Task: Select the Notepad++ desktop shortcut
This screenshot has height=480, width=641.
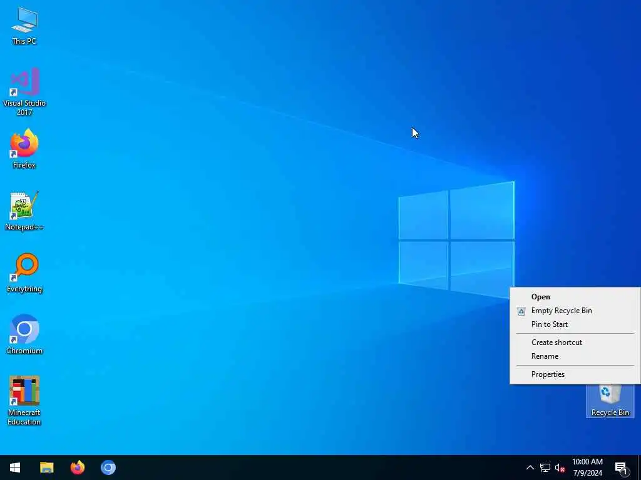Action: pyautogui.click(x=24, y=211)
